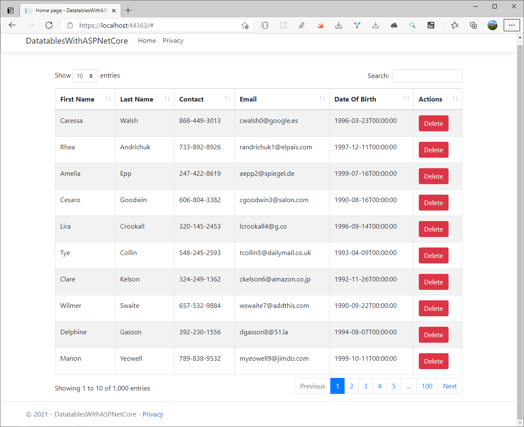Open the Selenium IDE extension
This screenshot has width=524, height=427.
(431, 25)
